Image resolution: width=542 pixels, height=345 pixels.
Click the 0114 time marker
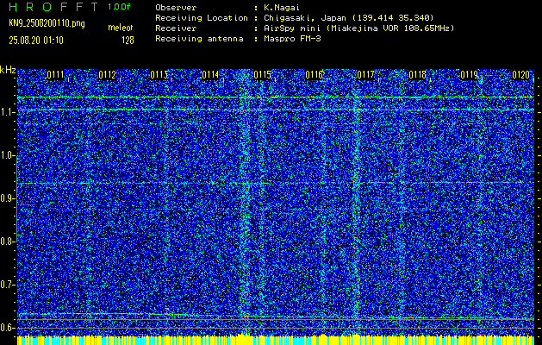coord(210,75)
